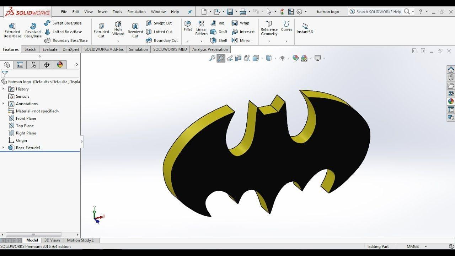This screenshot has height=256, width=455.
Task: Open the Reference Geometry dropdown arrow
Action: [x=269, y=41]
